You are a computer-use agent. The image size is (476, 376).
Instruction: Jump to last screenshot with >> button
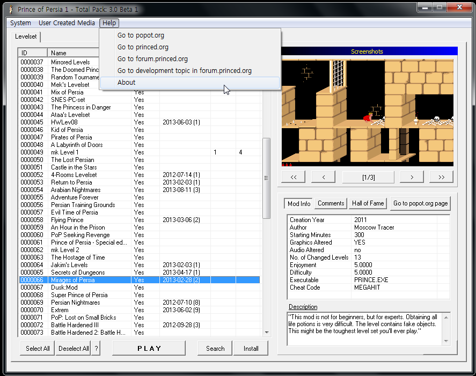pyautogui.click(x=442, y=177)
